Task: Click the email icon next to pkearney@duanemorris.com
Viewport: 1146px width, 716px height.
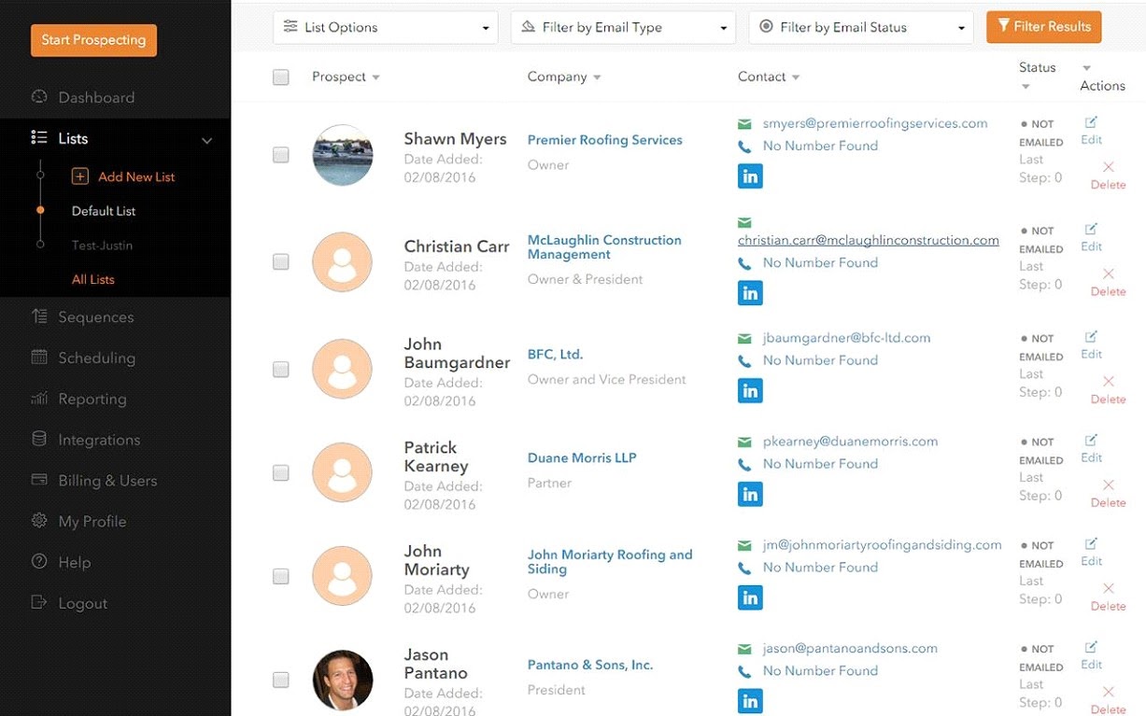Action: pyautogui.click(x=743, y=441)
